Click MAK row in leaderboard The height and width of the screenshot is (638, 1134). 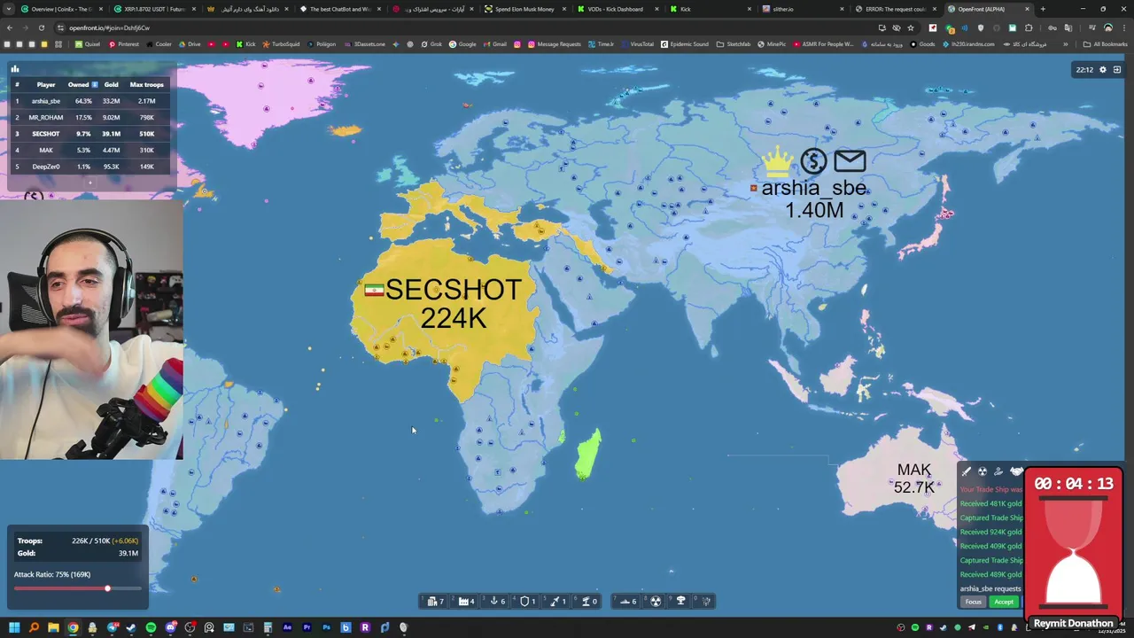[x=89, y=150]
